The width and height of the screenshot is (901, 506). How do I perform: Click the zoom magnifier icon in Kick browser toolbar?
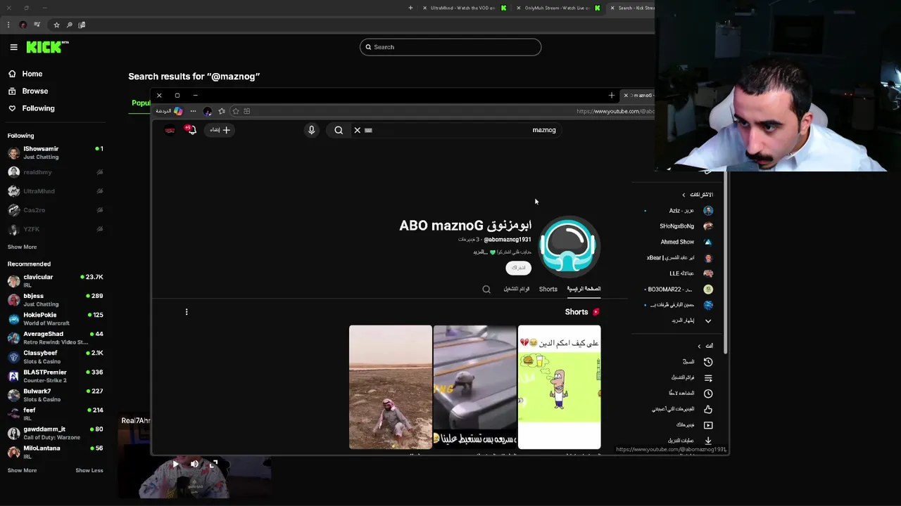(69, 25)
